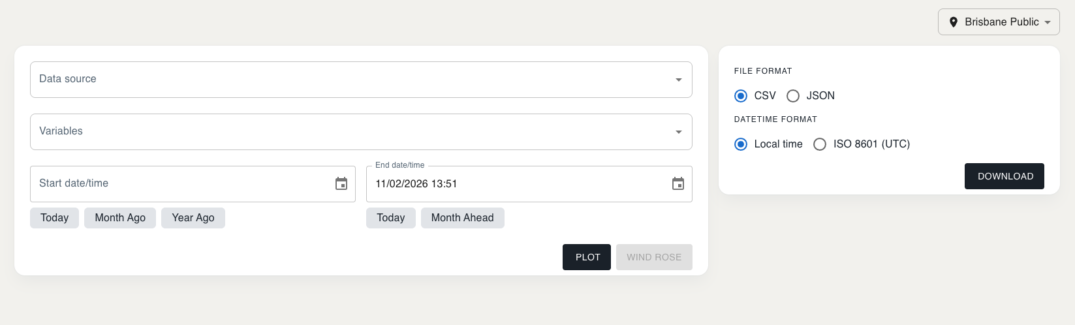Choose ISO 8601 (UTC) datetime format
Viewport: 1075px width, 325px height.
820,144
